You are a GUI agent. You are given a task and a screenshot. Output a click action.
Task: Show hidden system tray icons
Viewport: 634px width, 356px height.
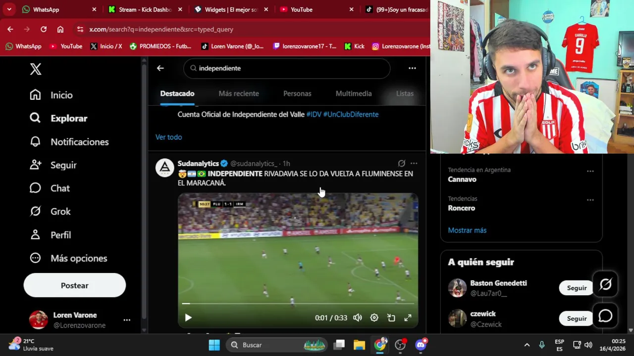click(527, 345)
